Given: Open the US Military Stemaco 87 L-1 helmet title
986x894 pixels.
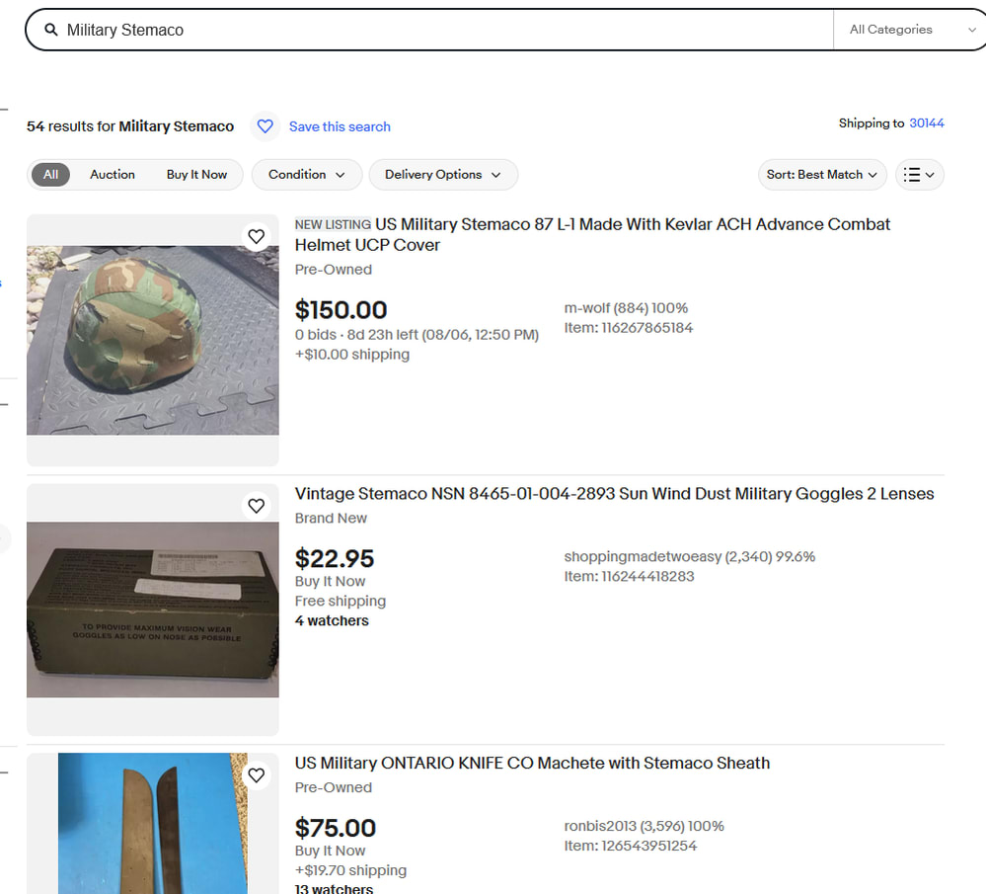Looking at the screenshot, I should pyautogui.click(x=592, y=234).
